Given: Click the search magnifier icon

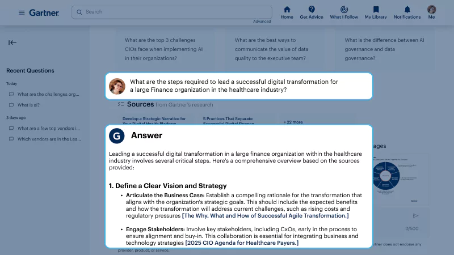Looking at the screenshot, I should (x=79, y=12).
